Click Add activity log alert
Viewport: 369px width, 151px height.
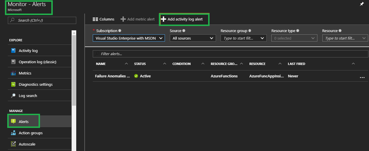[x=182, y=19]
